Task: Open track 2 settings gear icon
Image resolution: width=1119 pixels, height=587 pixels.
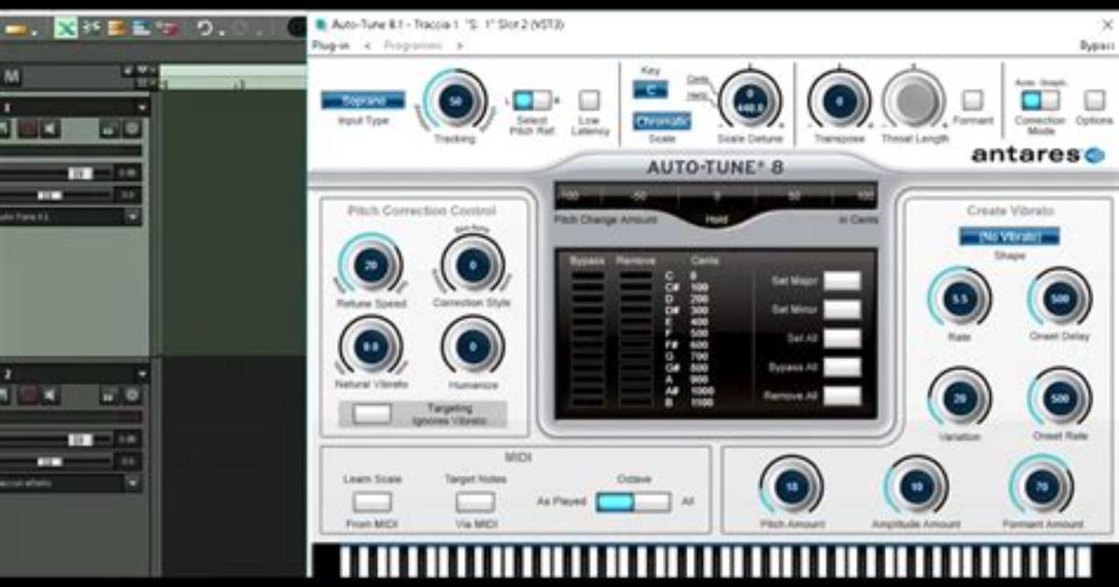Action: point(132,394)
